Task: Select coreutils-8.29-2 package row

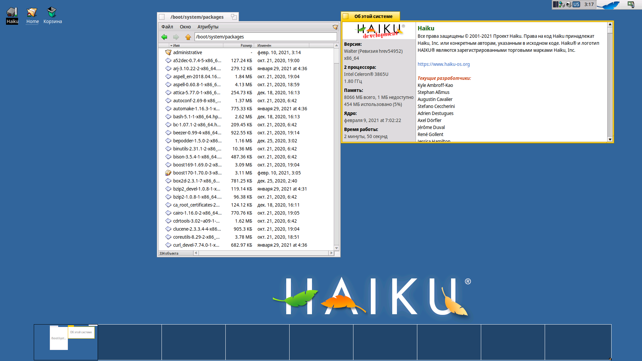Action: 246,237
